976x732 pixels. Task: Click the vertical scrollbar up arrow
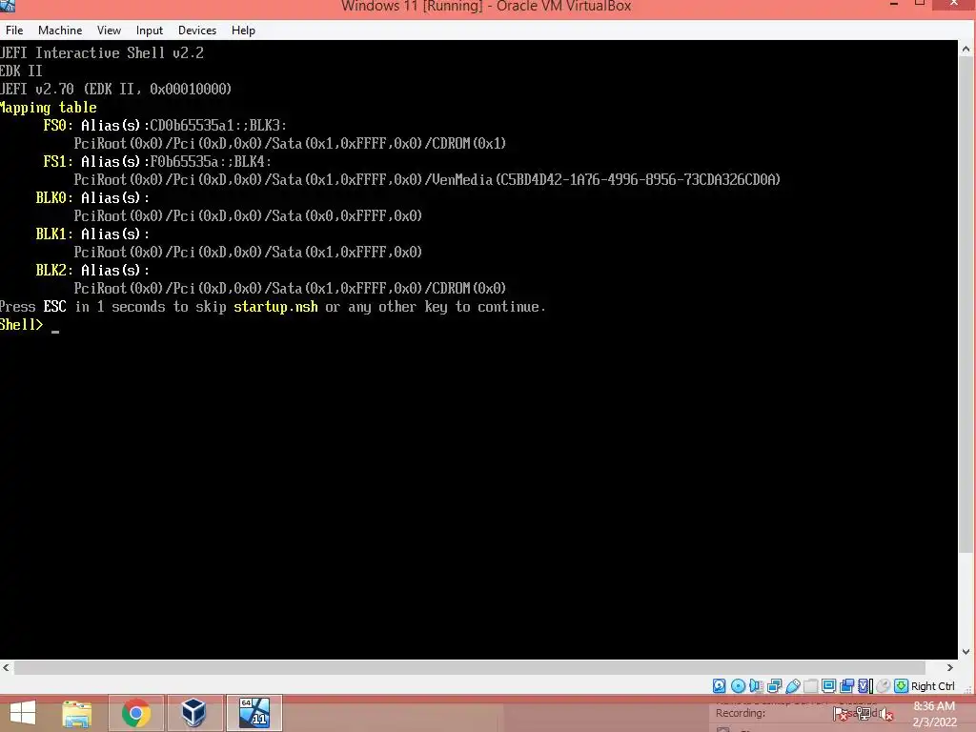click(x=966, y=49)
